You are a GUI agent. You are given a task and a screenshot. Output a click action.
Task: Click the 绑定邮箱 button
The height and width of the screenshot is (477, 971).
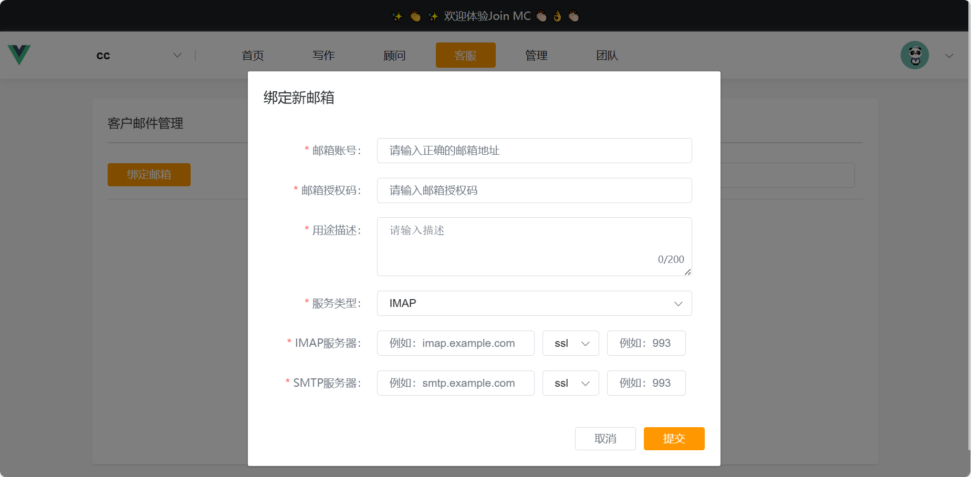pyautogui.click(x=149, y=175)
